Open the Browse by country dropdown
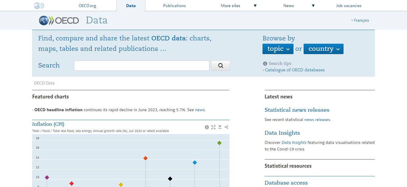 pyautogui.click(x=323, y=49)
